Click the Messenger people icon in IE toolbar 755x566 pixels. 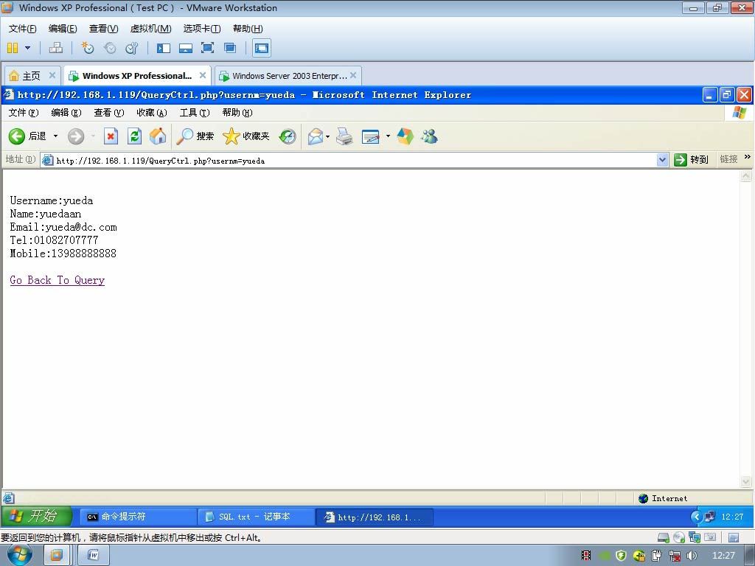pyautogui.click(x=429, y=136)
